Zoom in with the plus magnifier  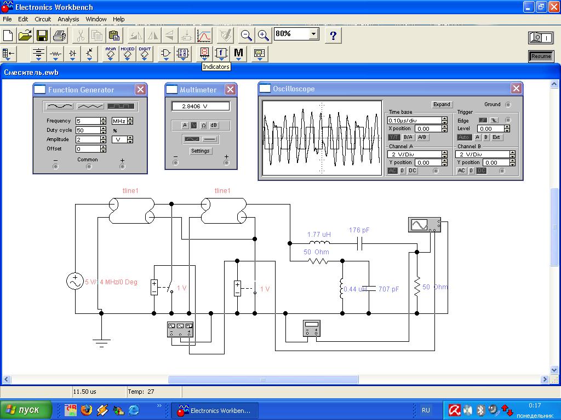tap(264, 36)
